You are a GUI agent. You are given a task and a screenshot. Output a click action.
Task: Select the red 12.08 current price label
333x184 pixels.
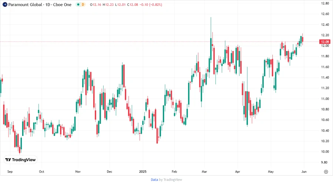pyautogui.click(x=325, y=41)
